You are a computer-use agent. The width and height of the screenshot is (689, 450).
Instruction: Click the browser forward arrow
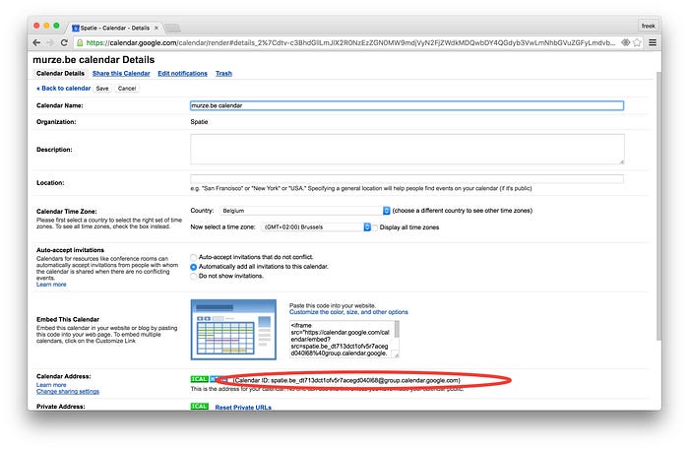click(50, 42)
